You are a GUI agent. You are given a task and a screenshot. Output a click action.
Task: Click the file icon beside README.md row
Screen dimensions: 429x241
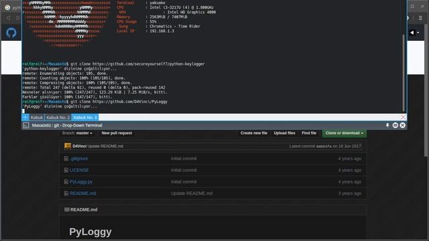click(x=66, y=193)
